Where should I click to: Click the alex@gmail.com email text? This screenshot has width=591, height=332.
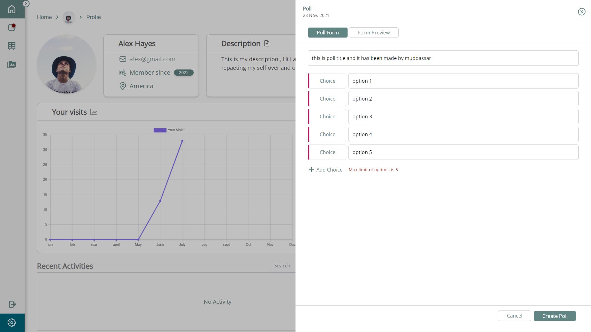pos(152,59)
